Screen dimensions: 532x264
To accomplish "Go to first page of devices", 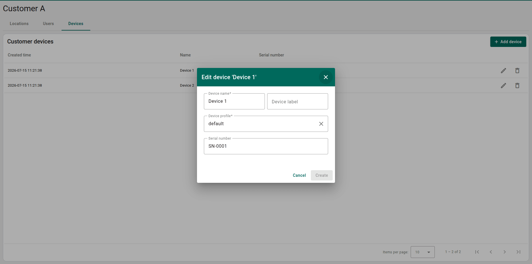I will click(477, 252).
